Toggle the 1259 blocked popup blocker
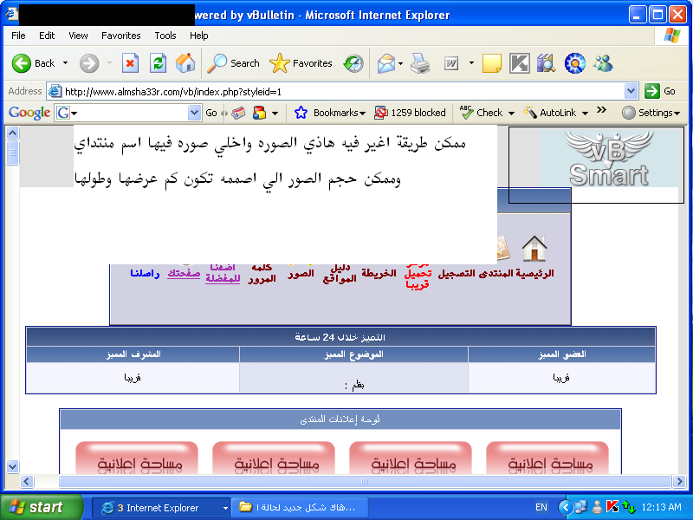 point(411,113)
